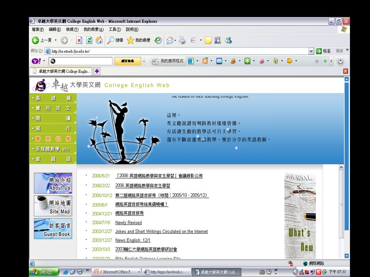The height and width of the screenshot is (277, 370).
Task: Open Back button history dropdown arrow
Action: pos(55,40)
